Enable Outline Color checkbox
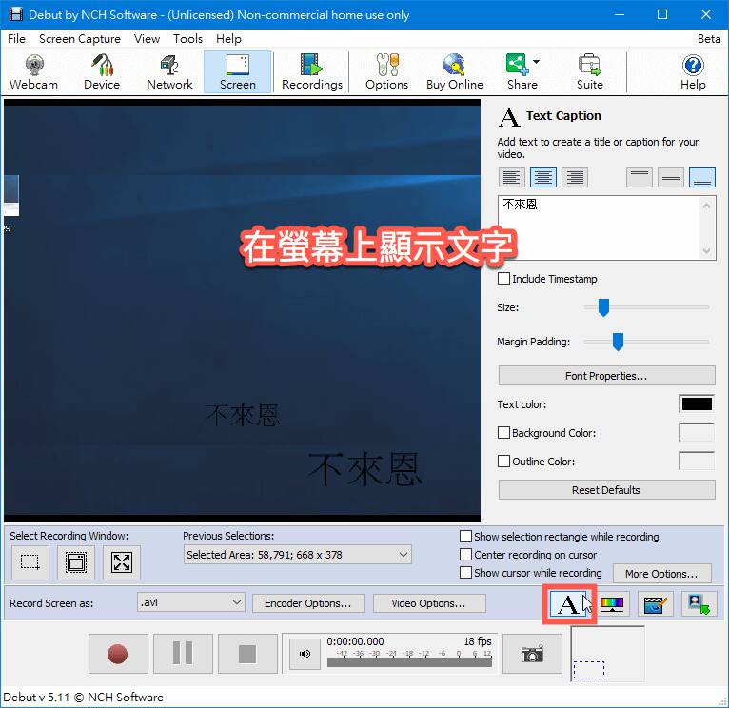 click(503, 462)
